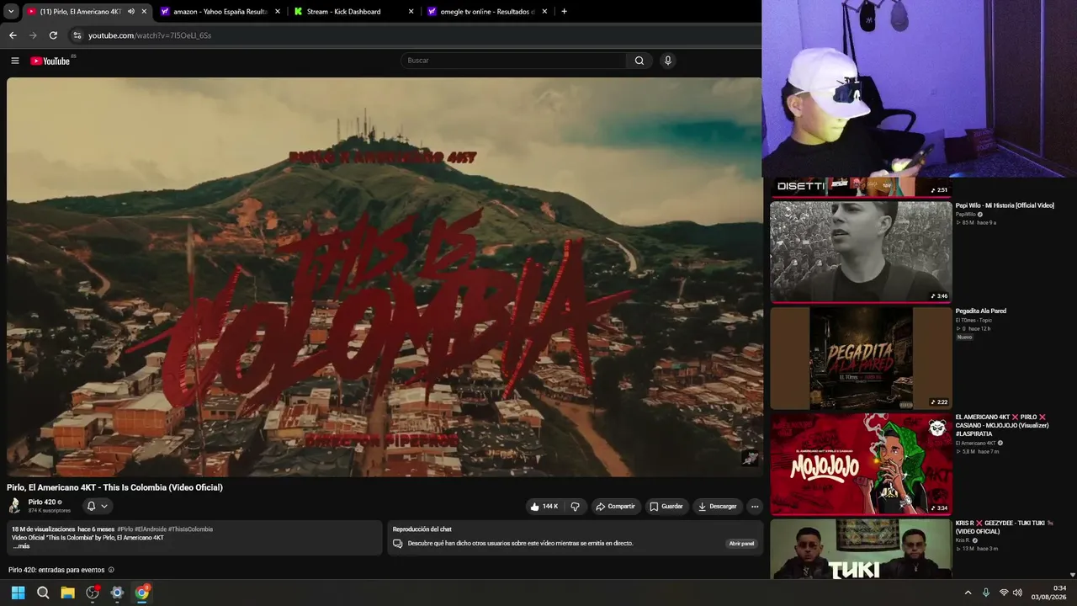Switch to Google Chrome in the taskbar

(142, 593)
